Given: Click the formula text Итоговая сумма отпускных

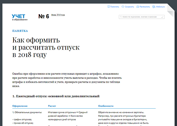Looking at the screenshot, I should point(68,116).
